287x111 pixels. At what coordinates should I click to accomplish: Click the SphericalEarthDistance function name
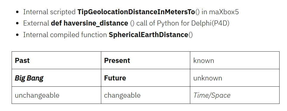point(149,35)
